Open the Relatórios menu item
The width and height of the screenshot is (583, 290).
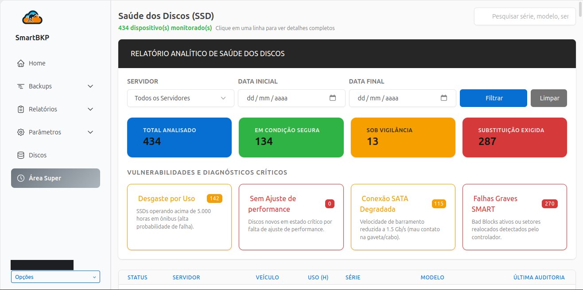tap(55, 109)
